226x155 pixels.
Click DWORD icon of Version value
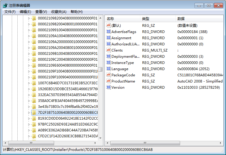[108, 87]
